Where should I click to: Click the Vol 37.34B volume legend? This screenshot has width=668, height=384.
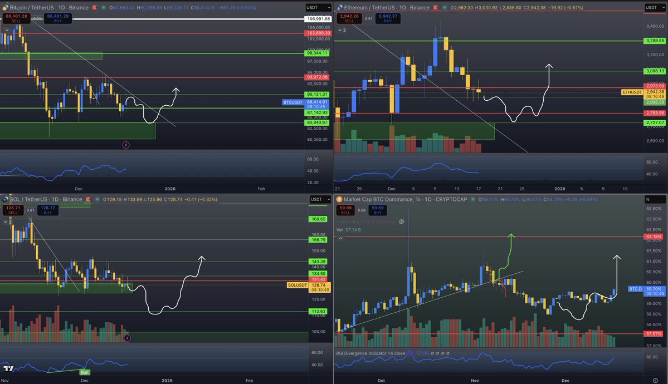348,230
